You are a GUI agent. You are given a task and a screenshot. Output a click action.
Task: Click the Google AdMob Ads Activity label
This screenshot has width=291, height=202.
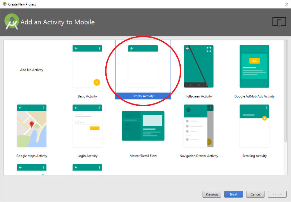point(254,96)
